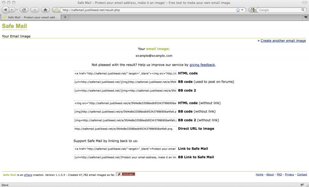Select the Safe Mail browser tab
The width and height of the screenshot is (309, 187).
(x=31, y=17)
